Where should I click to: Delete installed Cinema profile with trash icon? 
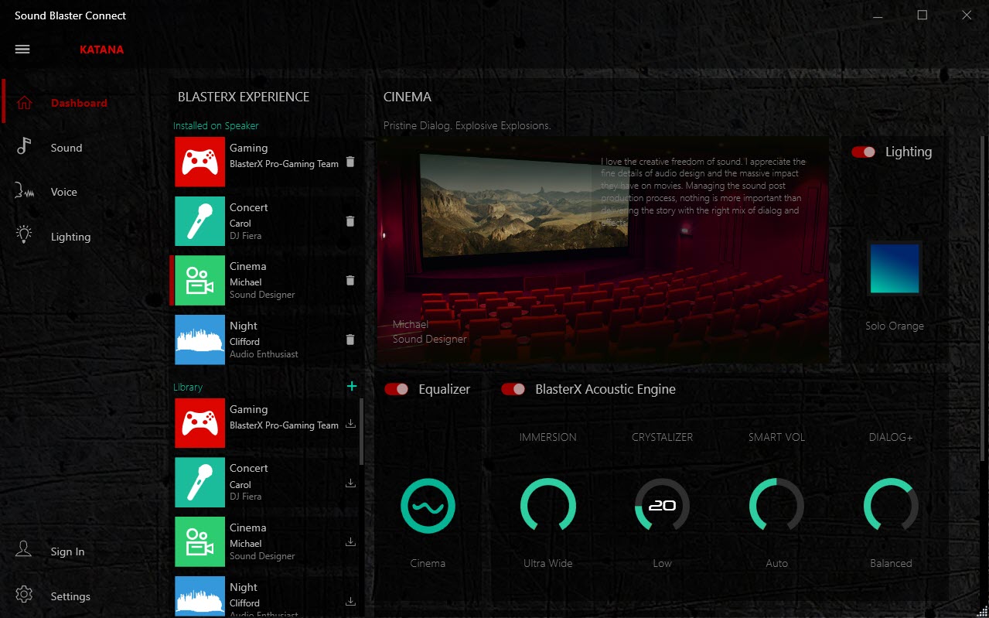[x=350, y=281]
